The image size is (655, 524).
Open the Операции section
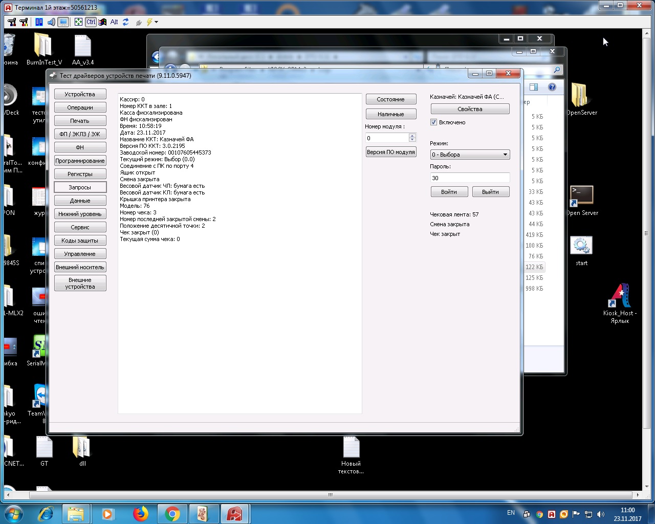point(80,107)
